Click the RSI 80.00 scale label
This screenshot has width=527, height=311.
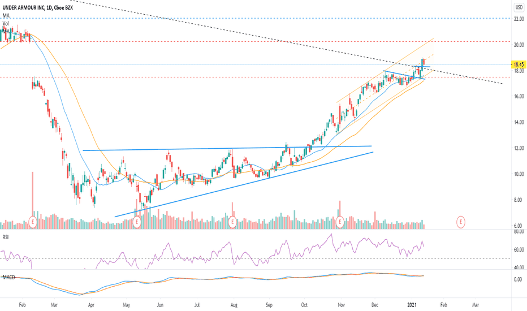pyautogui.click(x=519, y=232)
